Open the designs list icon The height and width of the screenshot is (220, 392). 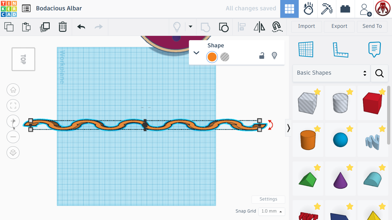tap(26, 8)
